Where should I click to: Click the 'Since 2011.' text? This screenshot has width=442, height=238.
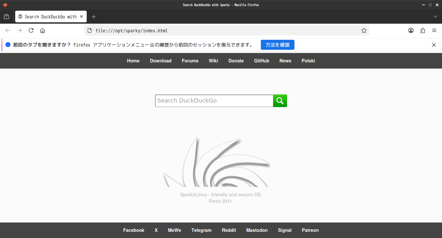tap(221, 201)
